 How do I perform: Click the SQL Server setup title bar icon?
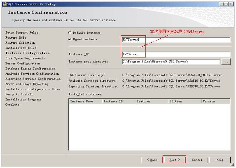(4, 4)
